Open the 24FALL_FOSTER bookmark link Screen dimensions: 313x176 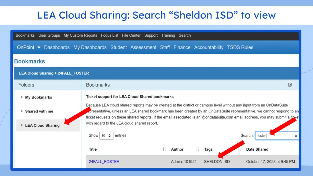tap(104, 162)
